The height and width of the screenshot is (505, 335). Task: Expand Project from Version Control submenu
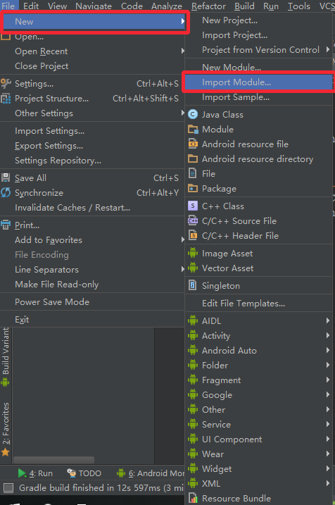259,50
